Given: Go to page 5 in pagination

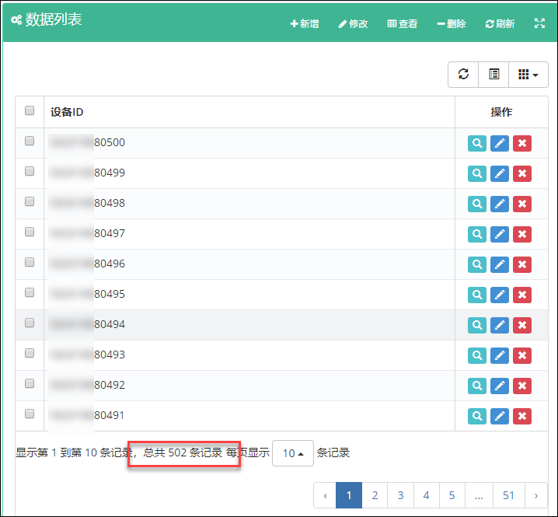Looking at the screenshot, I should coord(452,495).
